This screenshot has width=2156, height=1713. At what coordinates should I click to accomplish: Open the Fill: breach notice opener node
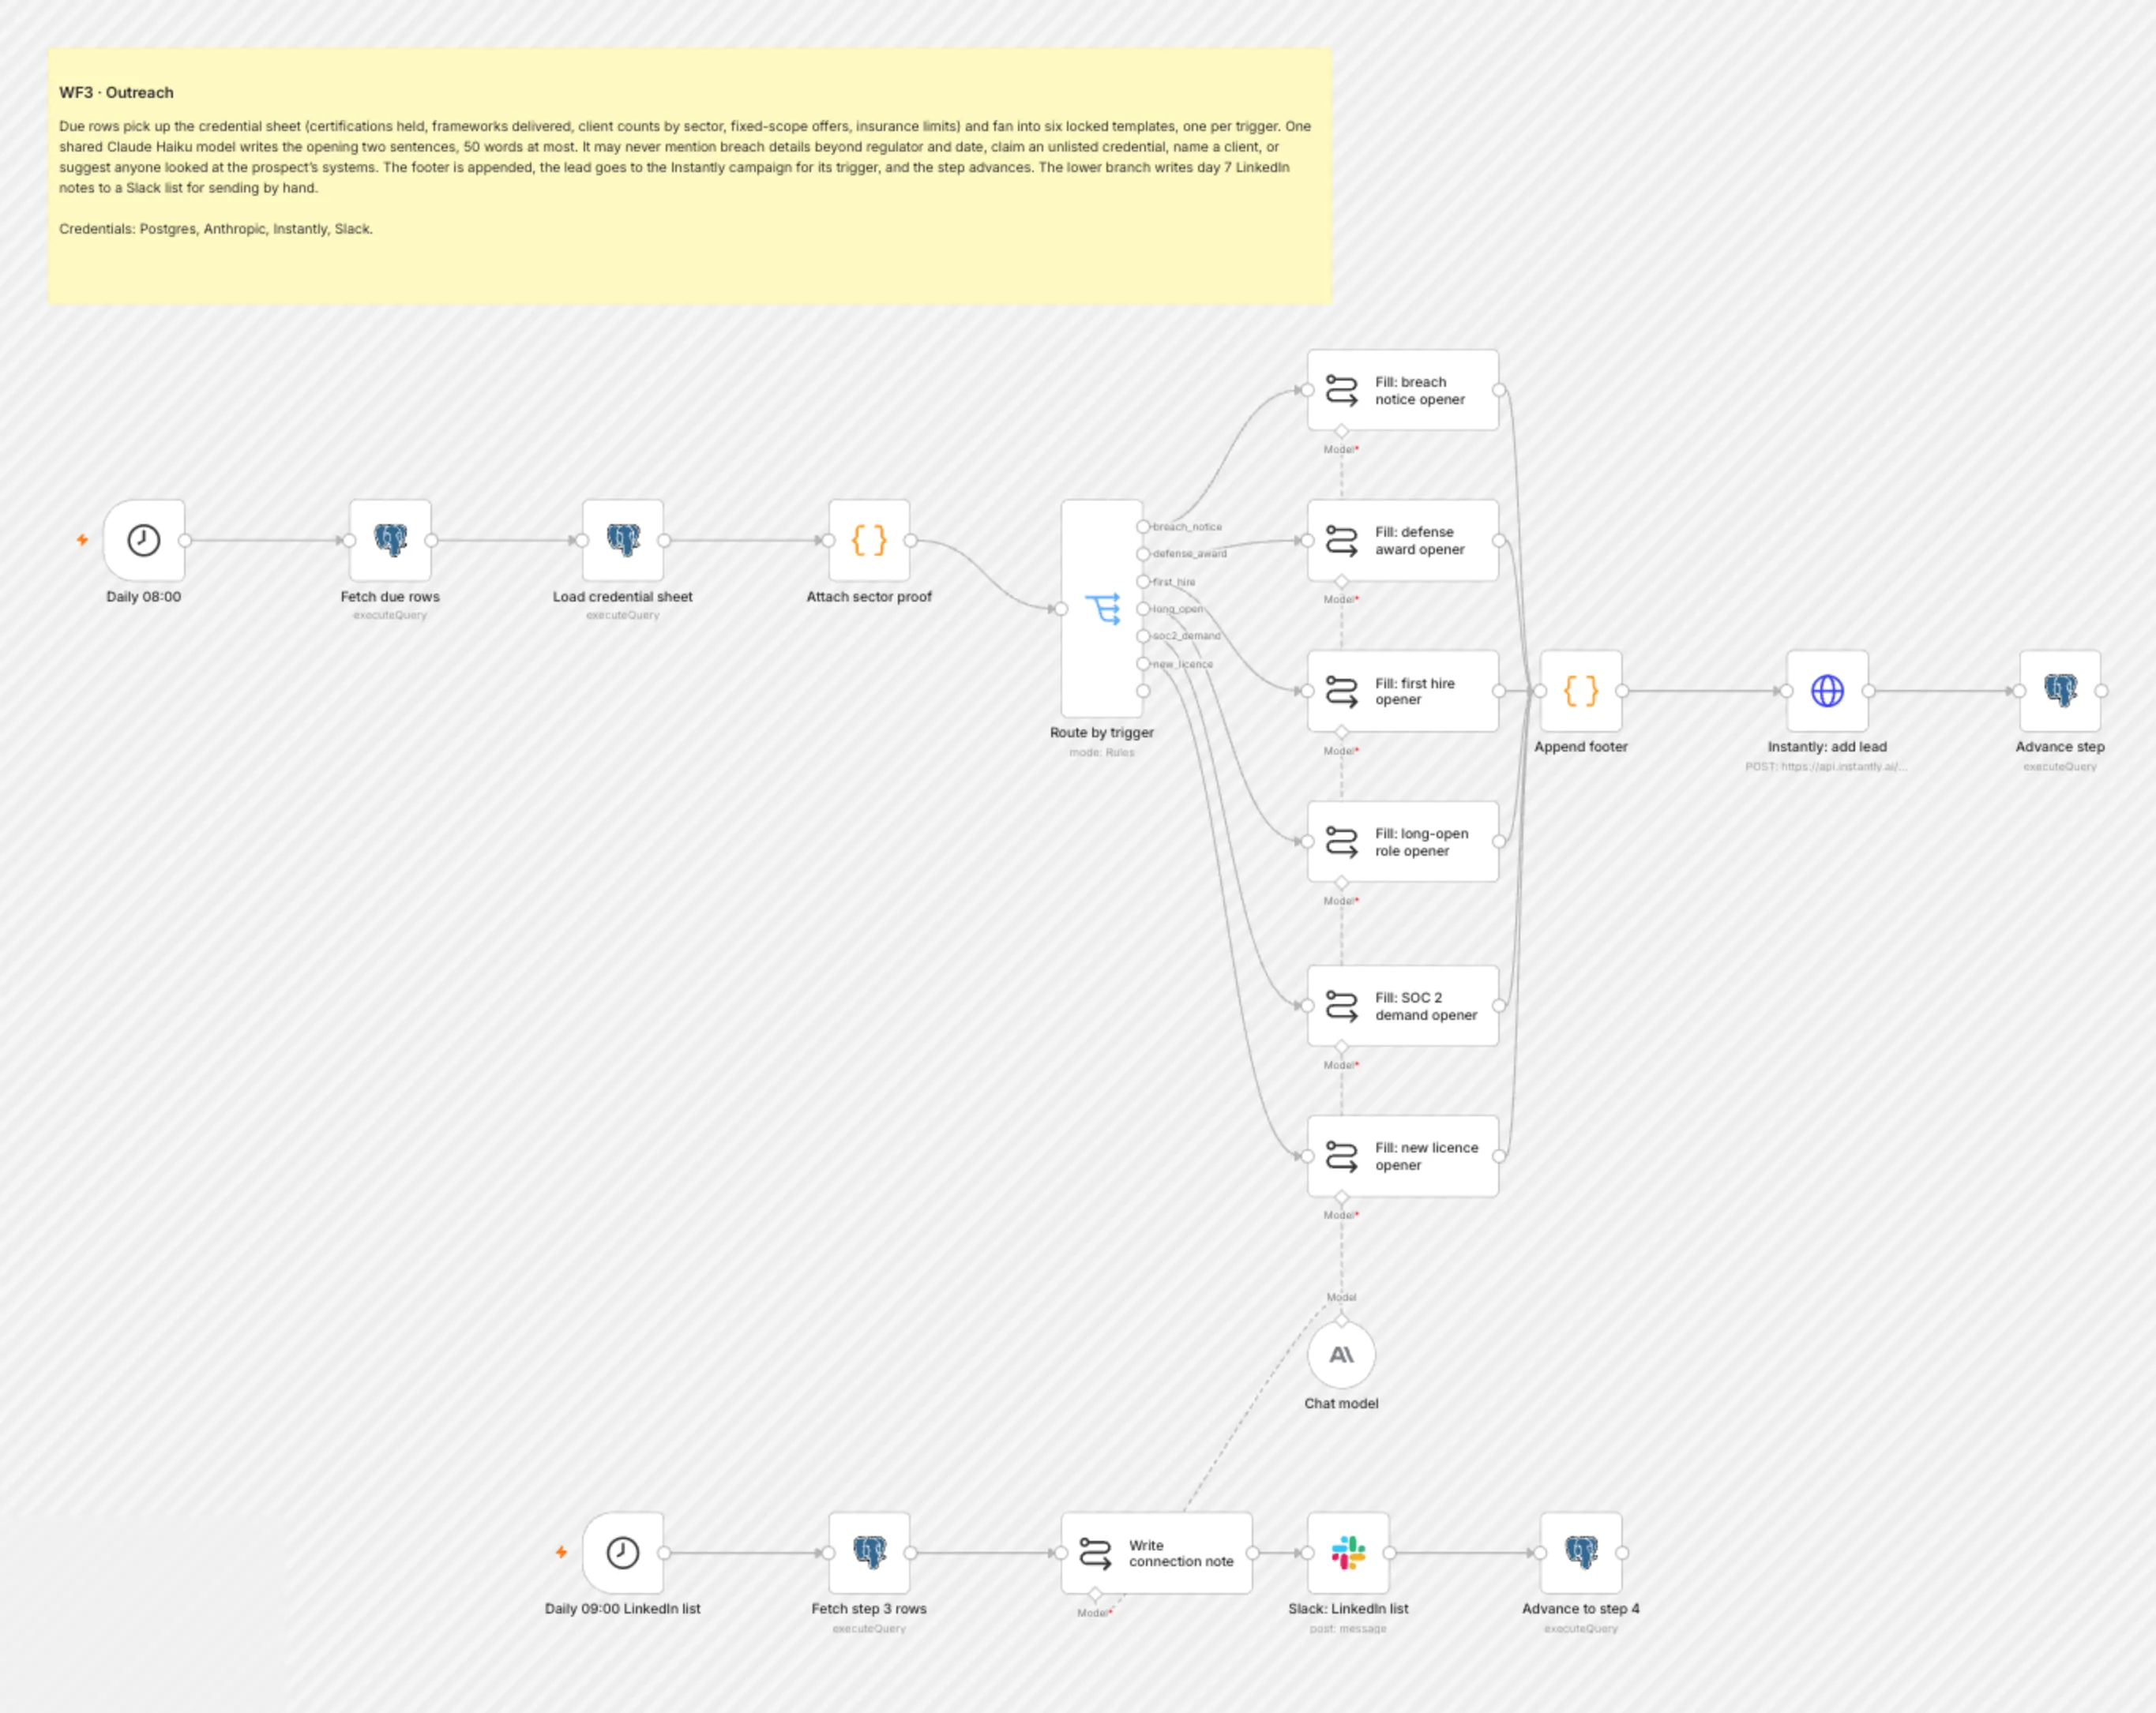pos(1403,390)
